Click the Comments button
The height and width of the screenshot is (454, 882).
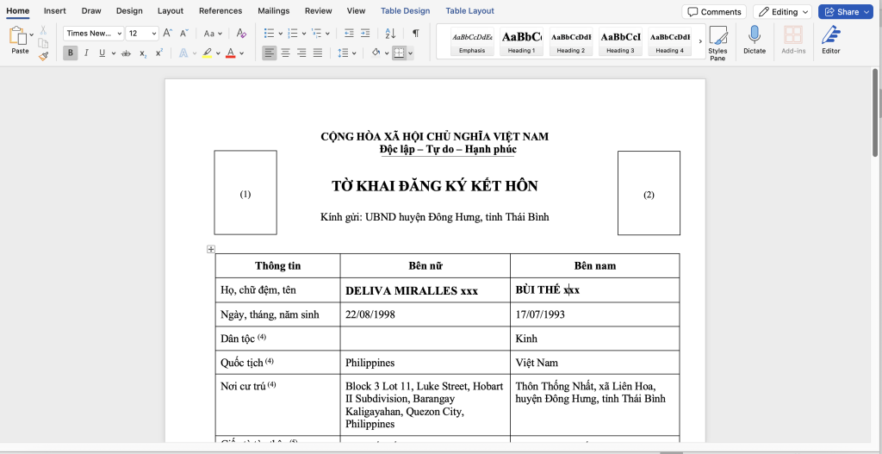pyautogui.click(x=714, y=12)
